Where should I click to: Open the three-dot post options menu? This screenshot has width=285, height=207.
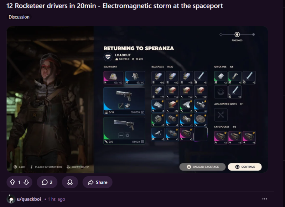tap(265, 199)
